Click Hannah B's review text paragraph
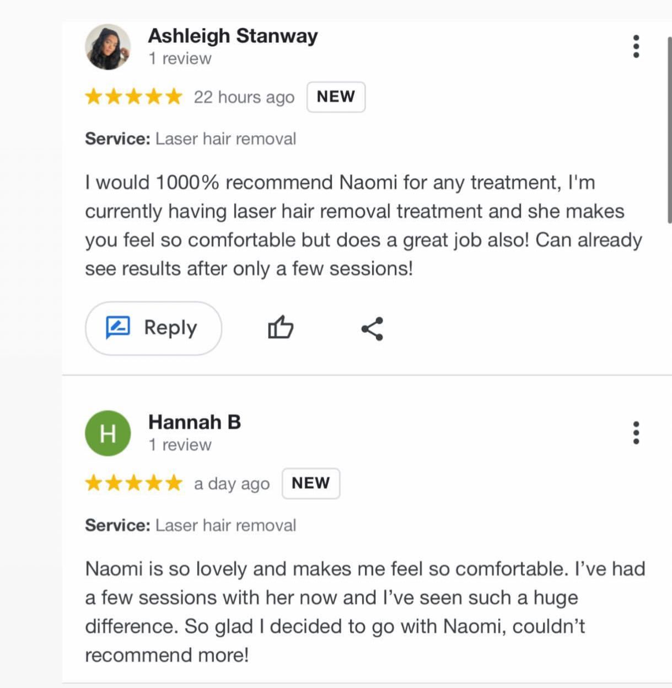Image resolution: width=672 pixels, height=688 pixels. (364, 612)
